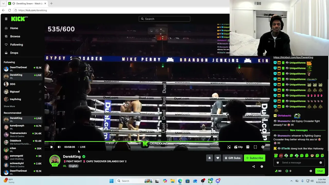Share the stream with the share icon

click(253, 166)
